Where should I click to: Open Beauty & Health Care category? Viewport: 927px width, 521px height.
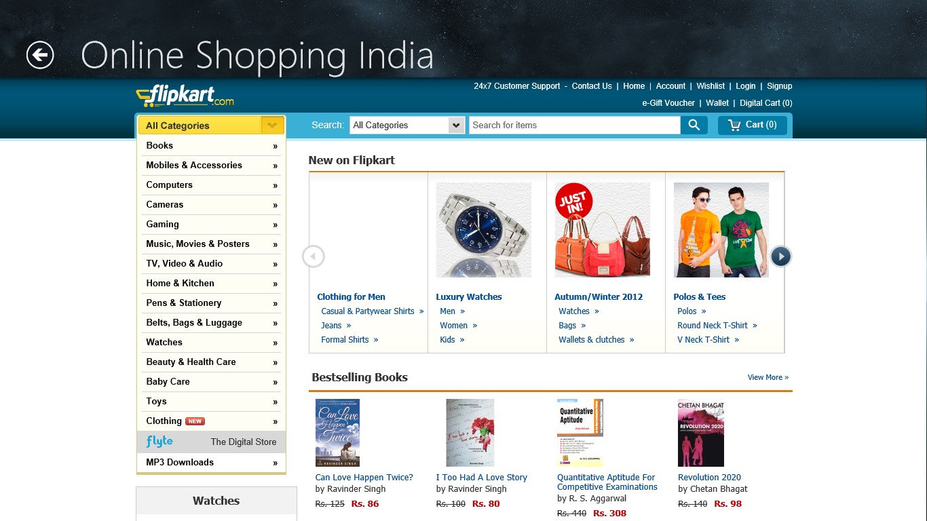[211, 362]
